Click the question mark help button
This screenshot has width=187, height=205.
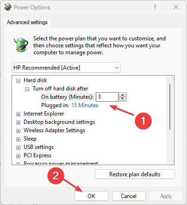(x=155, y=7)
